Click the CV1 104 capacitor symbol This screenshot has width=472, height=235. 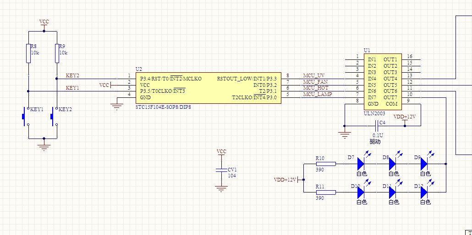221,170
